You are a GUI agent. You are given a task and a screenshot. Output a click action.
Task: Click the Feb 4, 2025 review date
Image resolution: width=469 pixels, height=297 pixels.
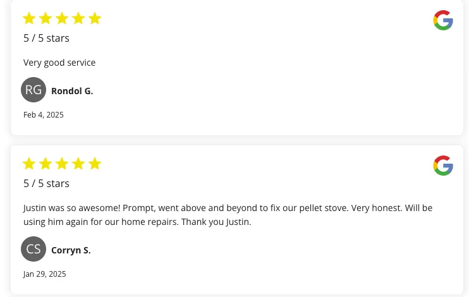[44, 115]
